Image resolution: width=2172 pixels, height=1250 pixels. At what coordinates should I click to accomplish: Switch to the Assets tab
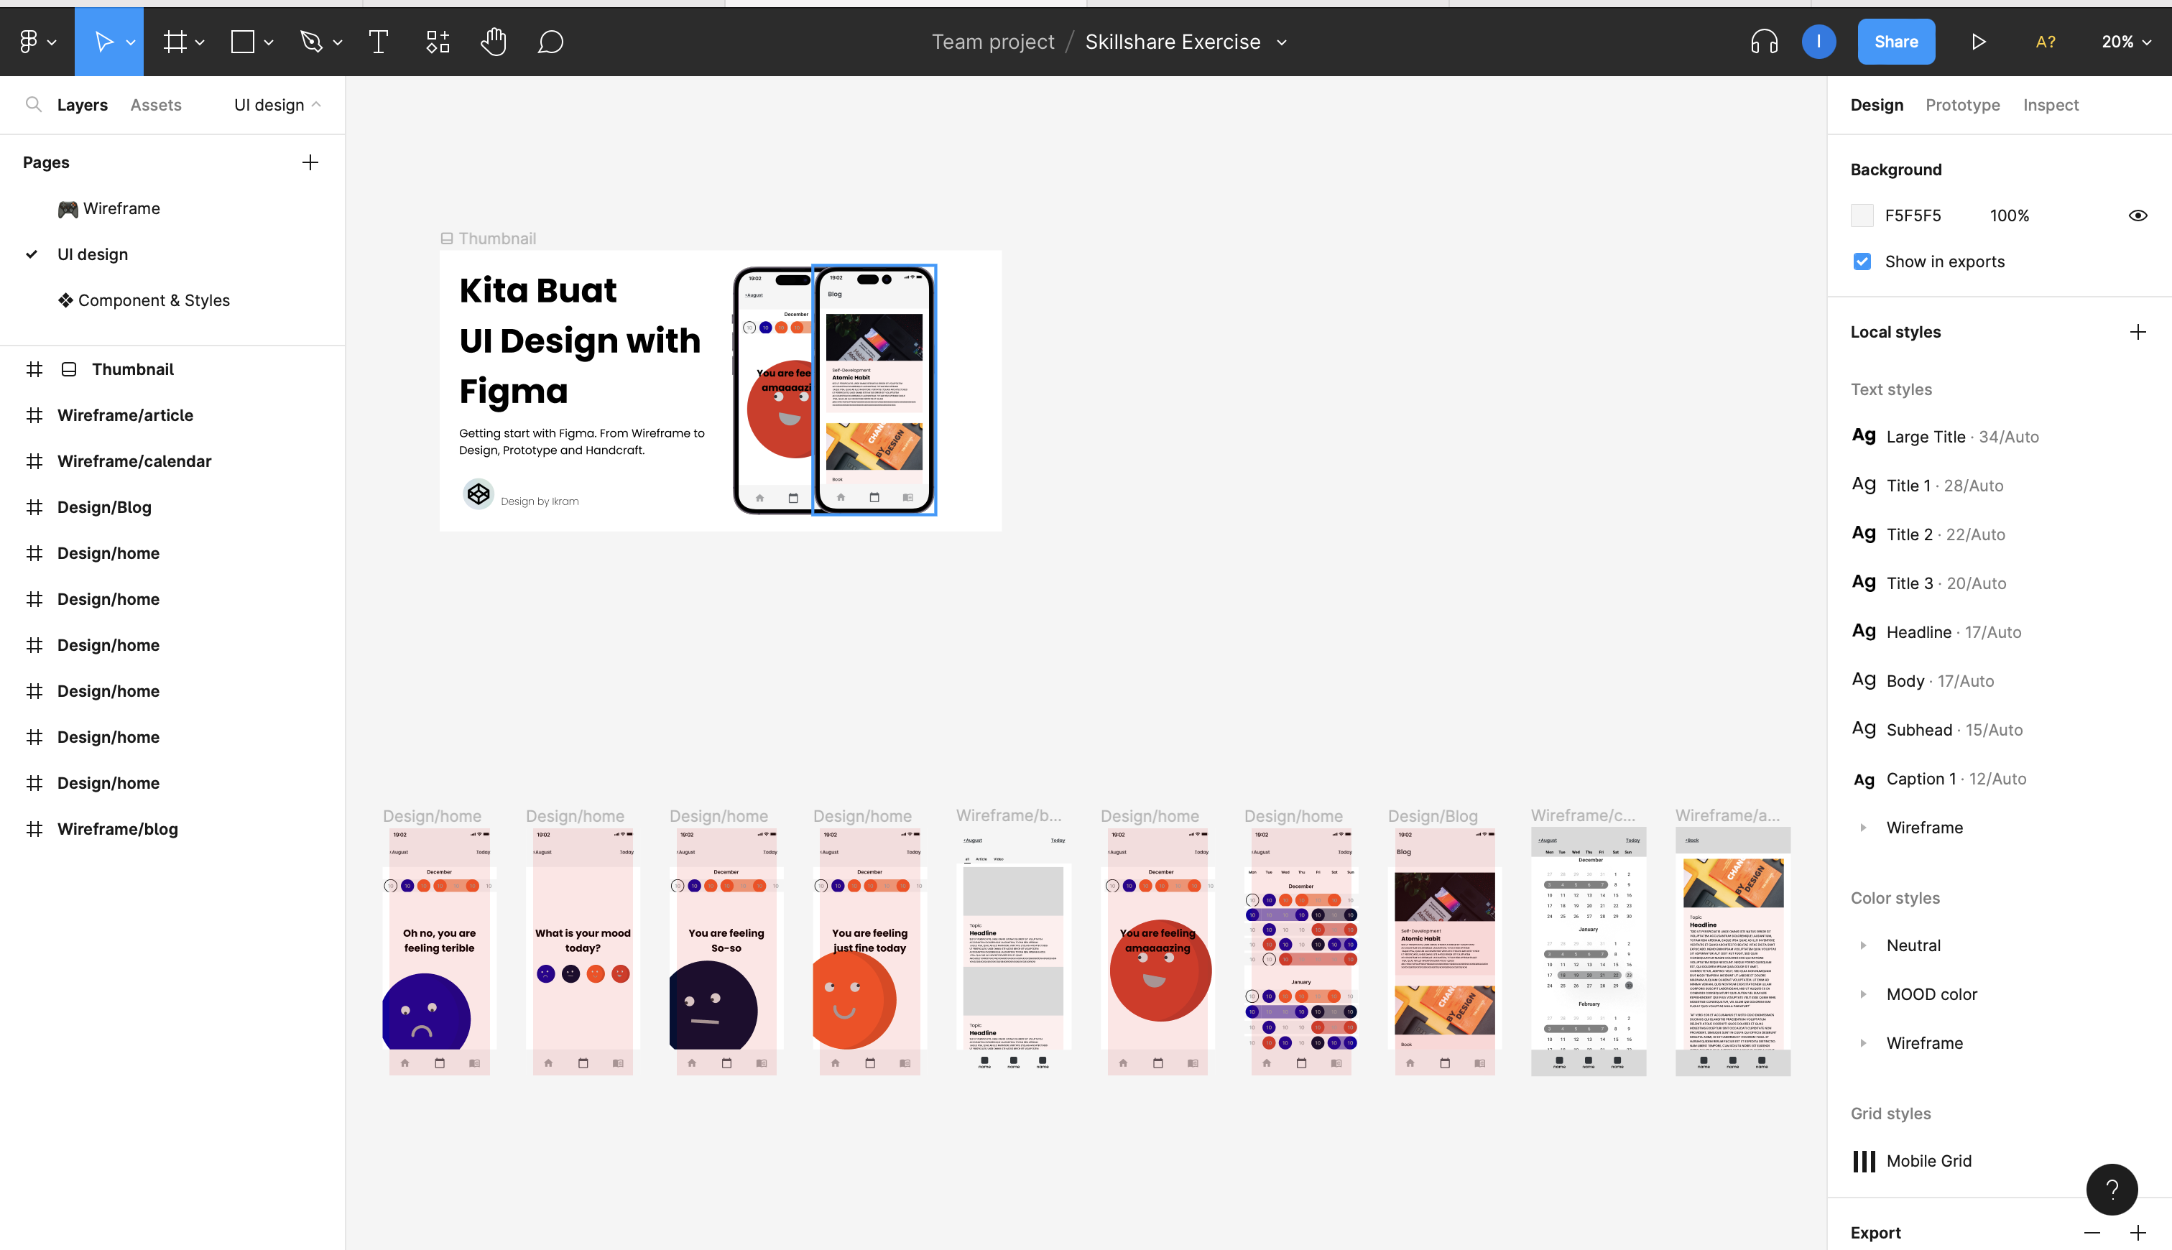[155, 105]
